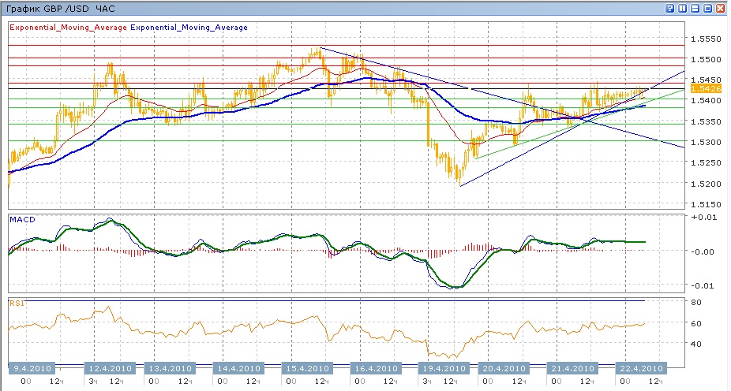This screenshot has height=391, width=731.
Task: Select the 22.4.2010 date marker
Action: pyautogui.click(x=640, y=368)
